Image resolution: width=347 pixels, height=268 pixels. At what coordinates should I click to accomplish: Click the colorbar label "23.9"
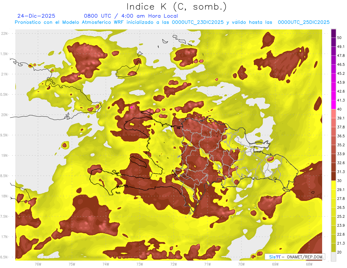pyautogui.click(x=341, y=225)
